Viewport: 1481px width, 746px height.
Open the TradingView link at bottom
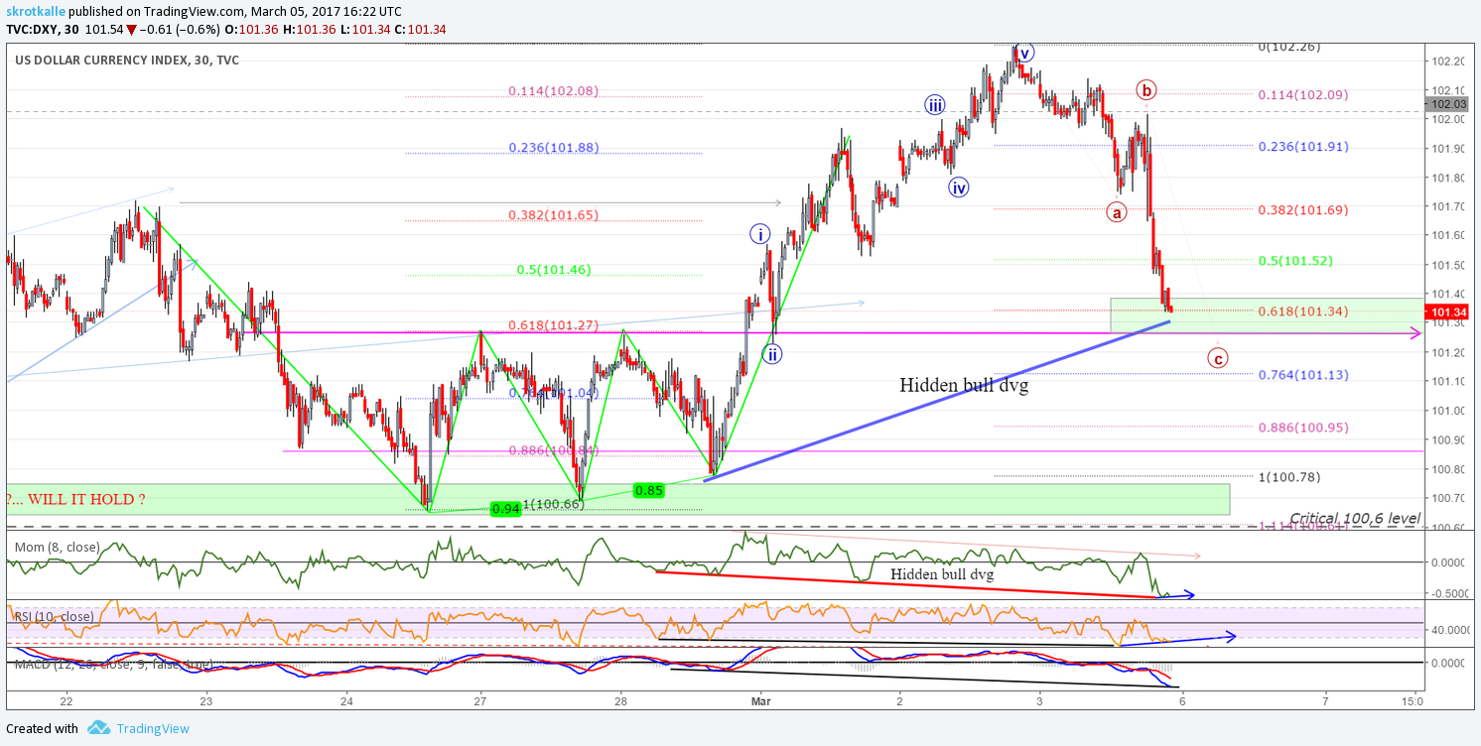pos(151,728)
